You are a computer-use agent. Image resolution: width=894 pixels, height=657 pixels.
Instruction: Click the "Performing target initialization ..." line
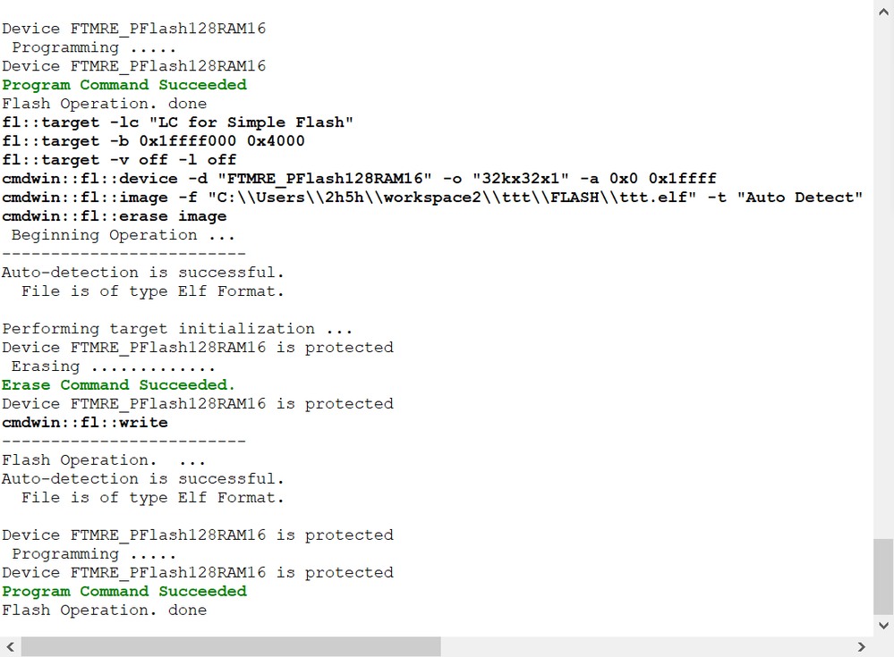coord(177,329)
